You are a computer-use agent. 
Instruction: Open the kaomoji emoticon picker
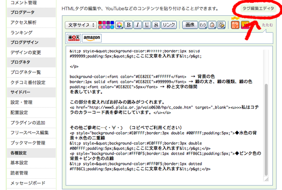203,25
